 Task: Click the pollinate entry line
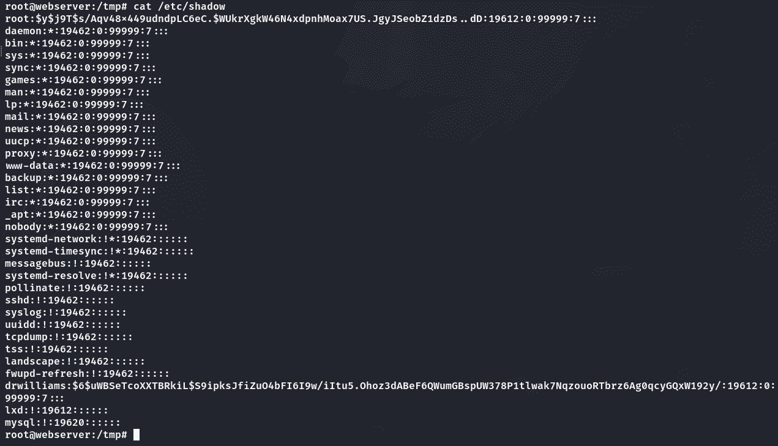75,288
